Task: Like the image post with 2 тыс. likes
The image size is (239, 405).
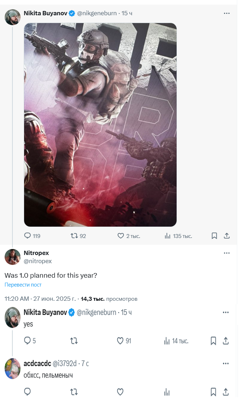Action: point(120,236)
